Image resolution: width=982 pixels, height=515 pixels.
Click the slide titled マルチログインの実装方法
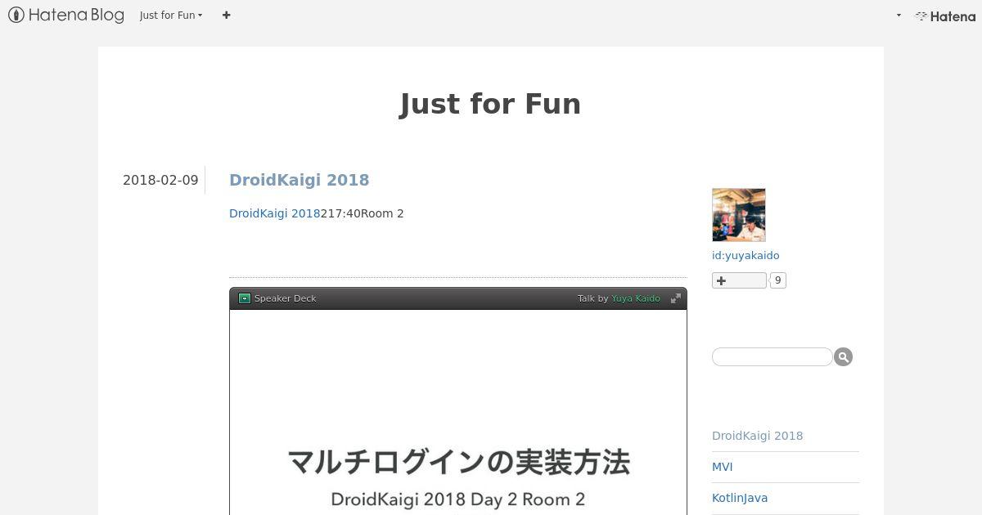[458, 413]
